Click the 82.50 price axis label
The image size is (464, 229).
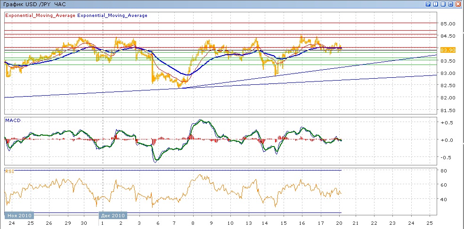pos(448,85)
